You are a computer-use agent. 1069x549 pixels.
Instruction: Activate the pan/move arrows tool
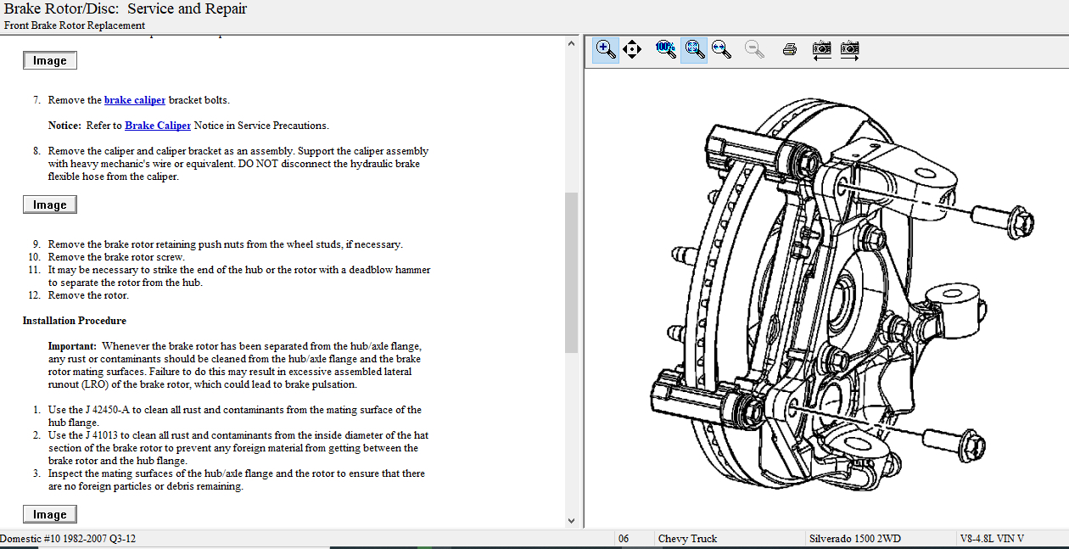632,50
